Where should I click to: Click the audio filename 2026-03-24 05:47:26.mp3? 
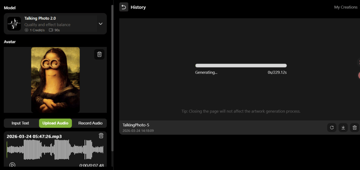(34, 136)
